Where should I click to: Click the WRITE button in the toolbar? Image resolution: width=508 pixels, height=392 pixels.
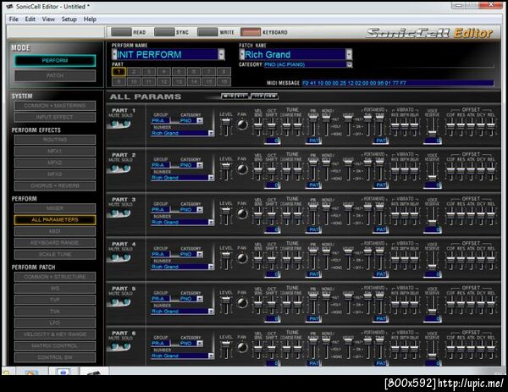pos(207,32)
